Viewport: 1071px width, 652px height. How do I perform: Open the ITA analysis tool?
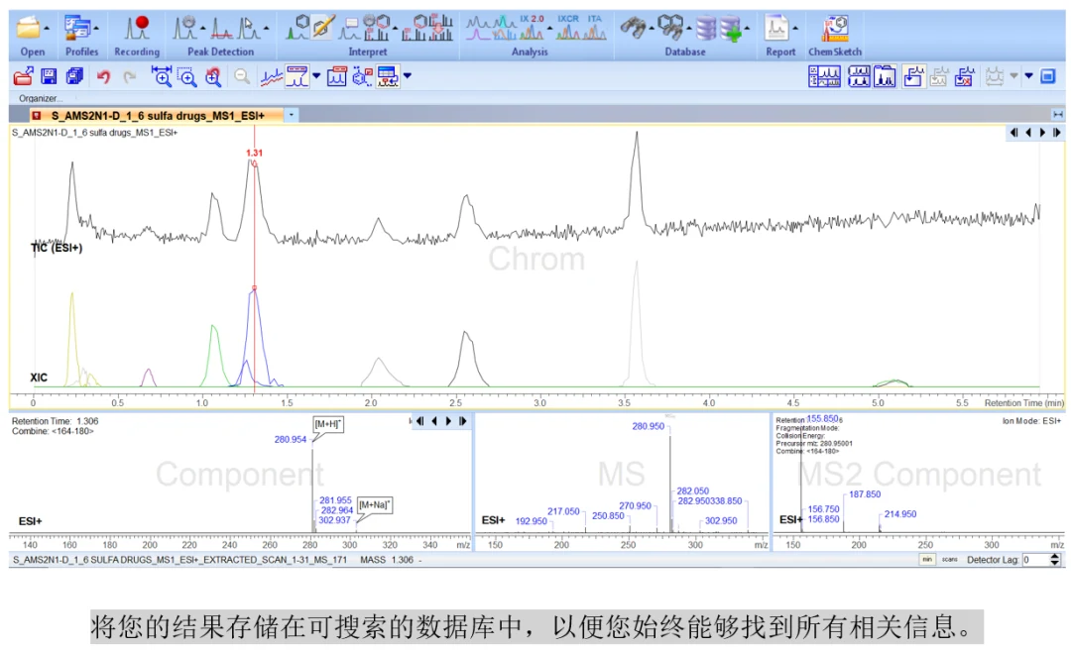point(594,28)
